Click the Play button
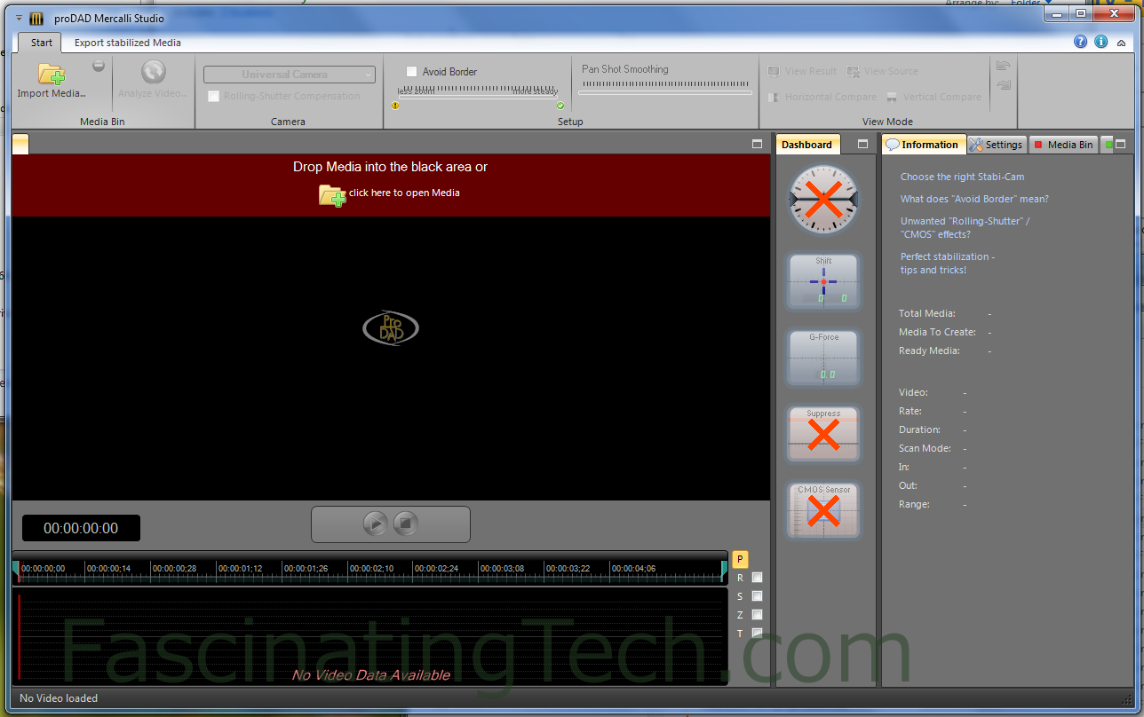 [376, 524]
